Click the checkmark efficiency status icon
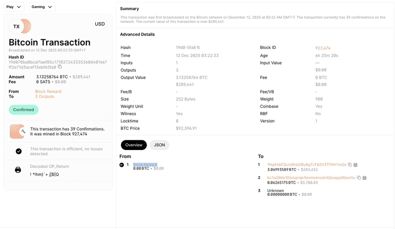This screenshot has width=395, height=229. 19,151
